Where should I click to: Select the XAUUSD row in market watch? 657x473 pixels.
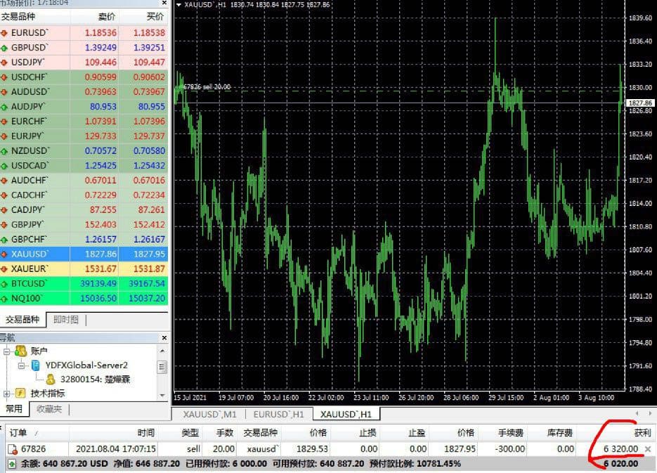click(x=84, y=254)
